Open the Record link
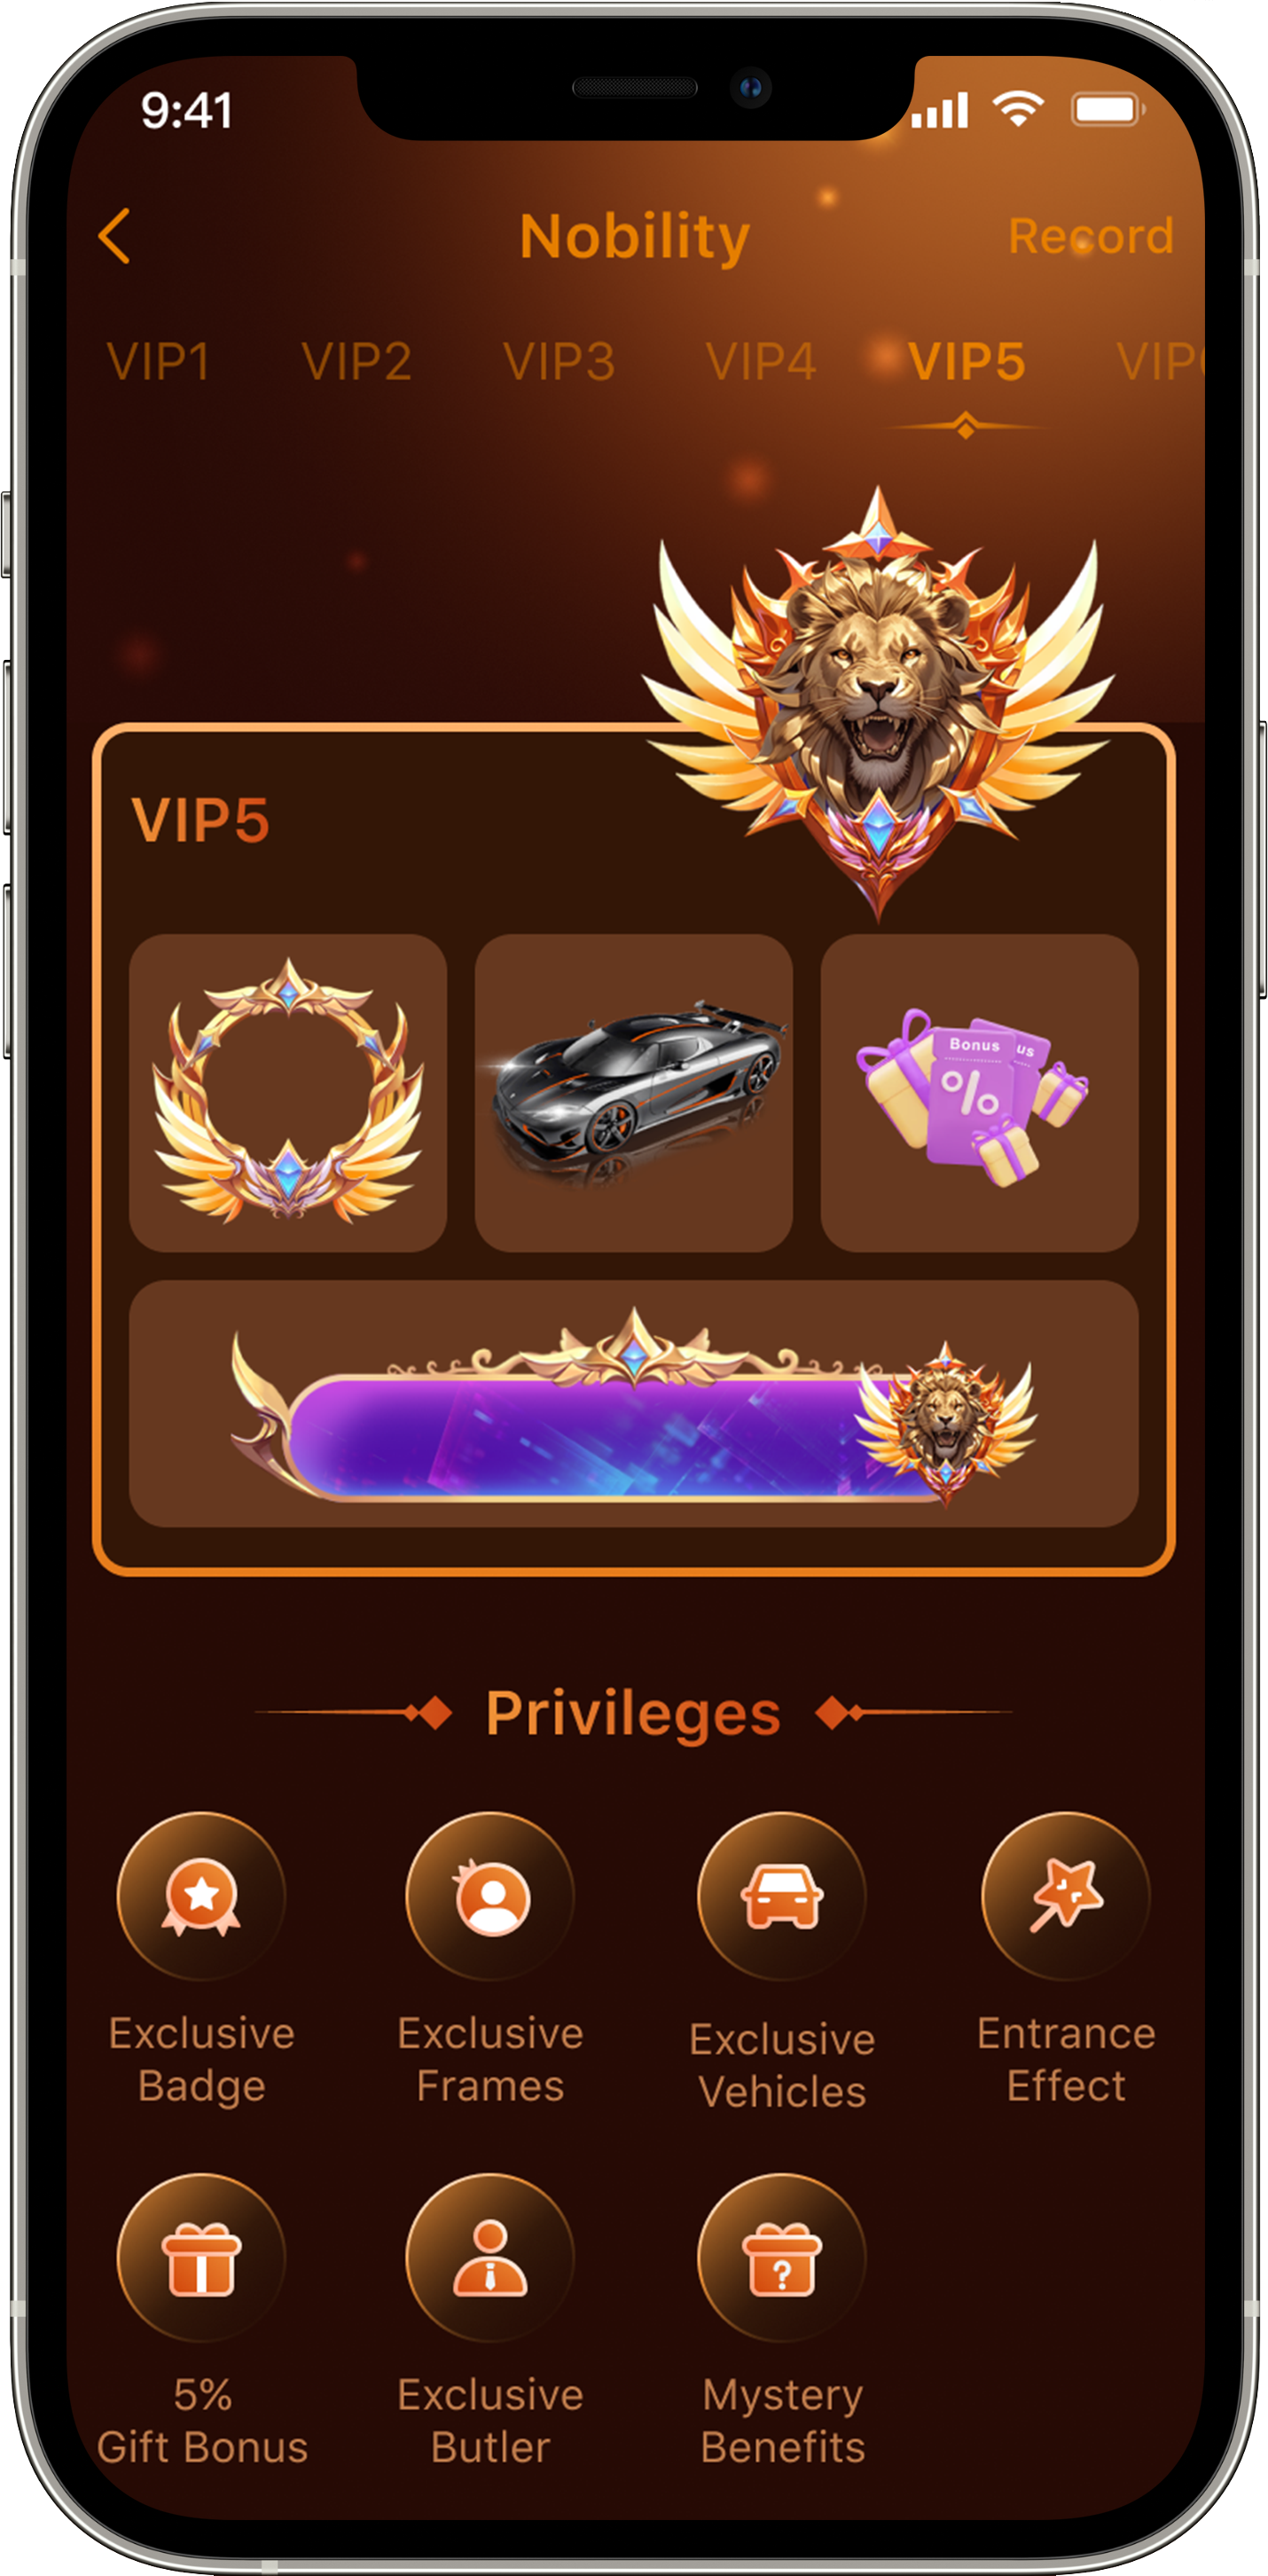This screenshot has width=1268, height=2576. click(1090, 236)
